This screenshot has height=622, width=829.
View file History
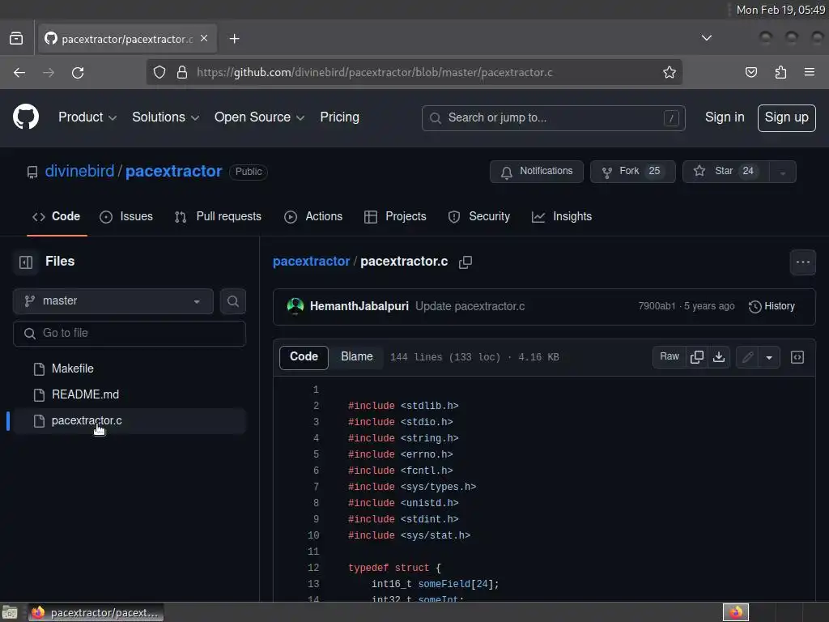pos(772,306)
